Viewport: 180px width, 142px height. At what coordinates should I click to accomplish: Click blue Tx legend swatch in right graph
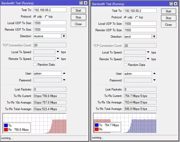96,125
